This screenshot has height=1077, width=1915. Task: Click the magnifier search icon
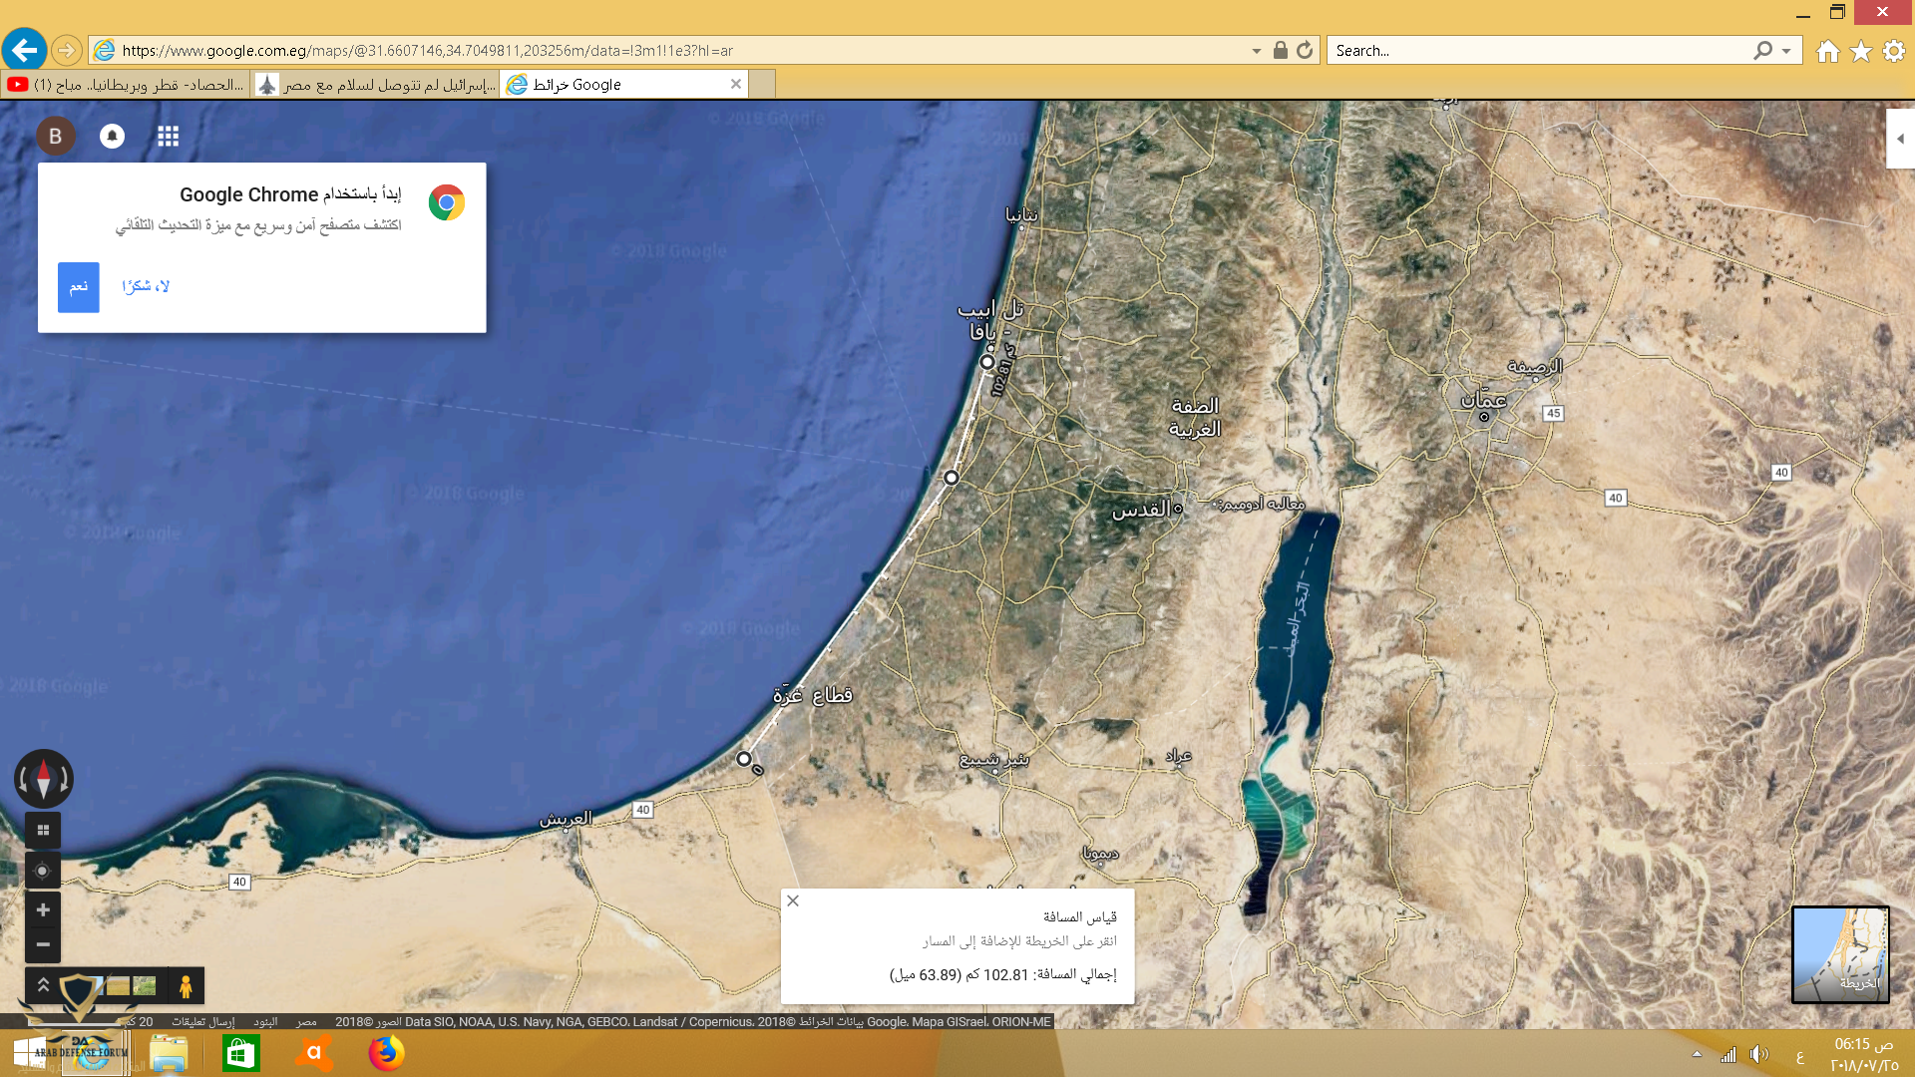[1762, 50]
